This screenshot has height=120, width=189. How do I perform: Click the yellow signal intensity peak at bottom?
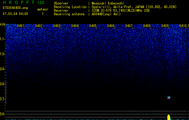(169, 117)
